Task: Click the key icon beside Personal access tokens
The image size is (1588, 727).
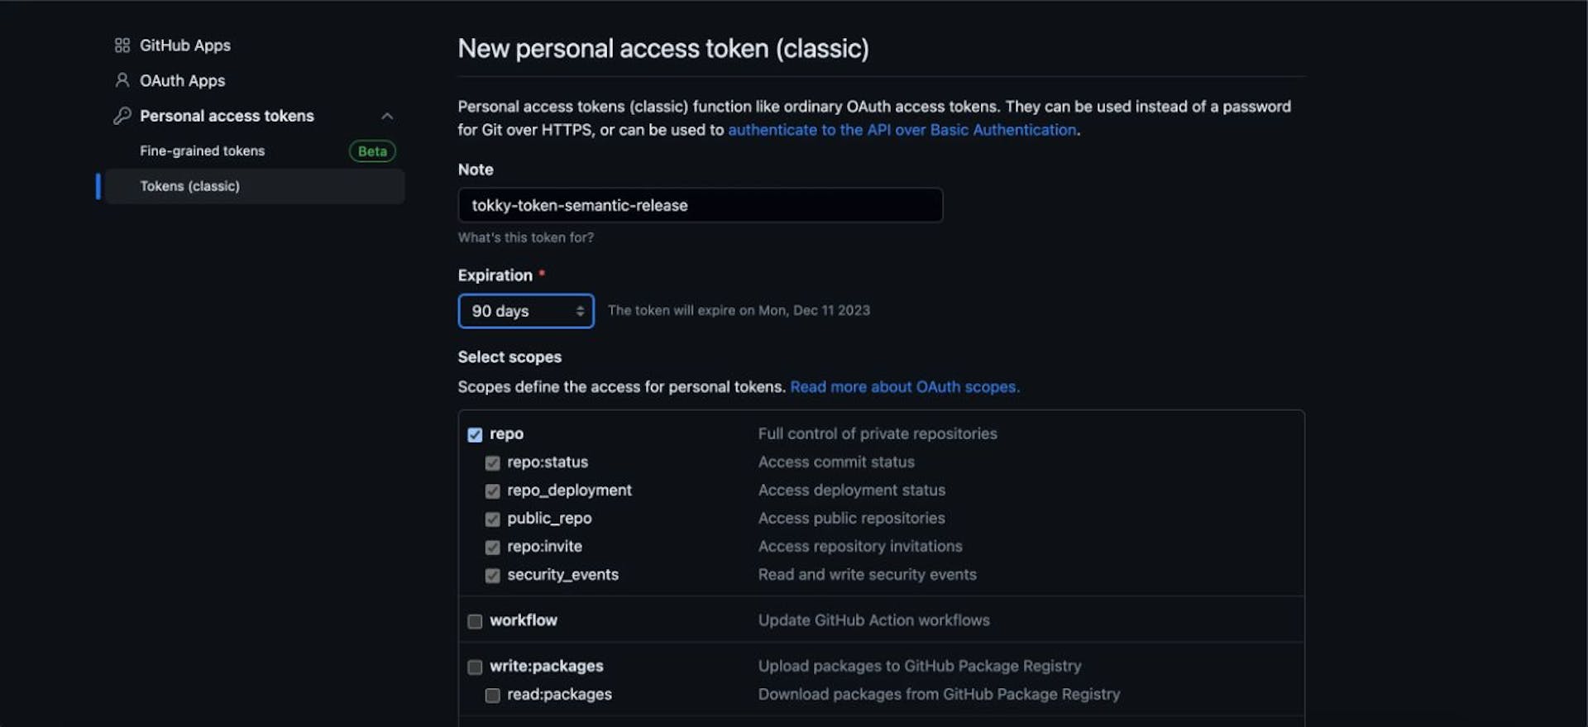Action: 122,116
